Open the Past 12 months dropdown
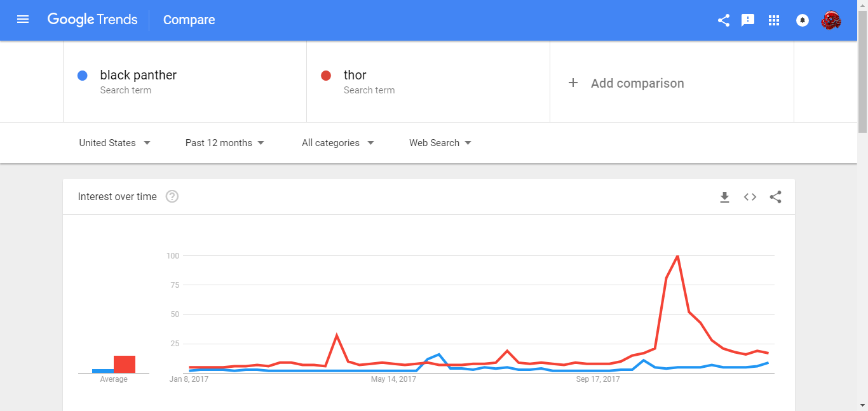Image resolution: width=868 pixels, height=411 pixels. (224, 143)
